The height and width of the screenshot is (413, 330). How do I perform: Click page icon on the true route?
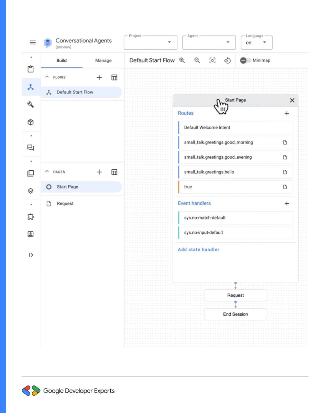point(285,187)
